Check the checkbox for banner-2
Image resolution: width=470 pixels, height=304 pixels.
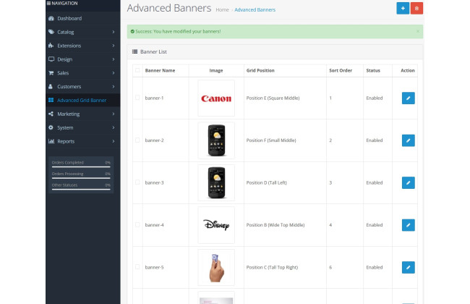point(137,140)
